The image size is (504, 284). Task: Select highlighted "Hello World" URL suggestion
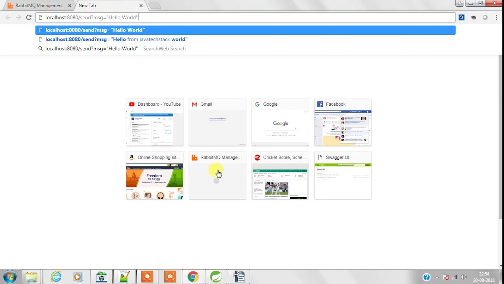[x=245, y=30]
